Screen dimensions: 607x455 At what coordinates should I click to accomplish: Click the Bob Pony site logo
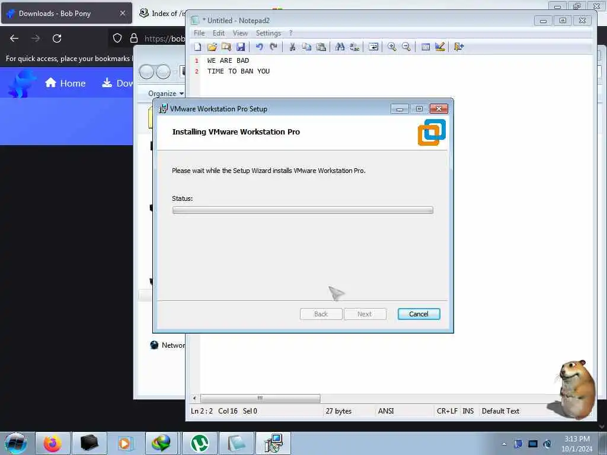click(x=22, y=83)
